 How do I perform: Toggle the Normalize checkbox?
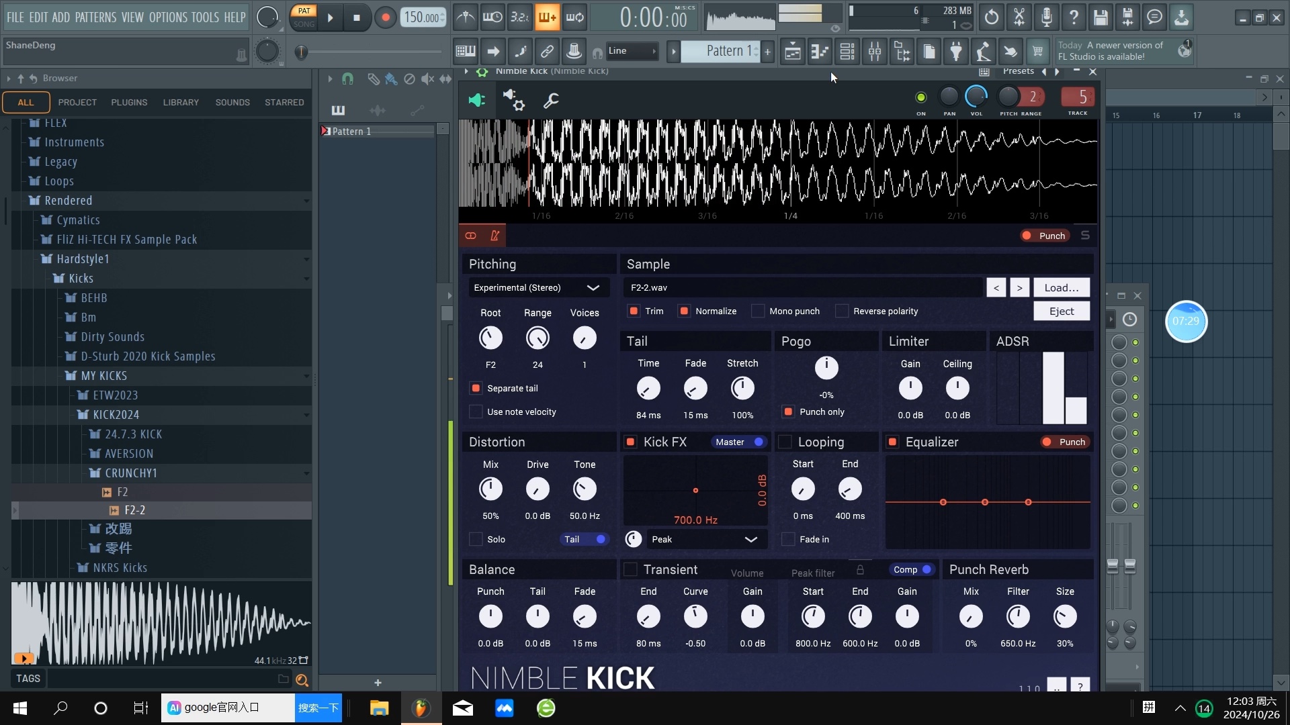click(684, 311)
